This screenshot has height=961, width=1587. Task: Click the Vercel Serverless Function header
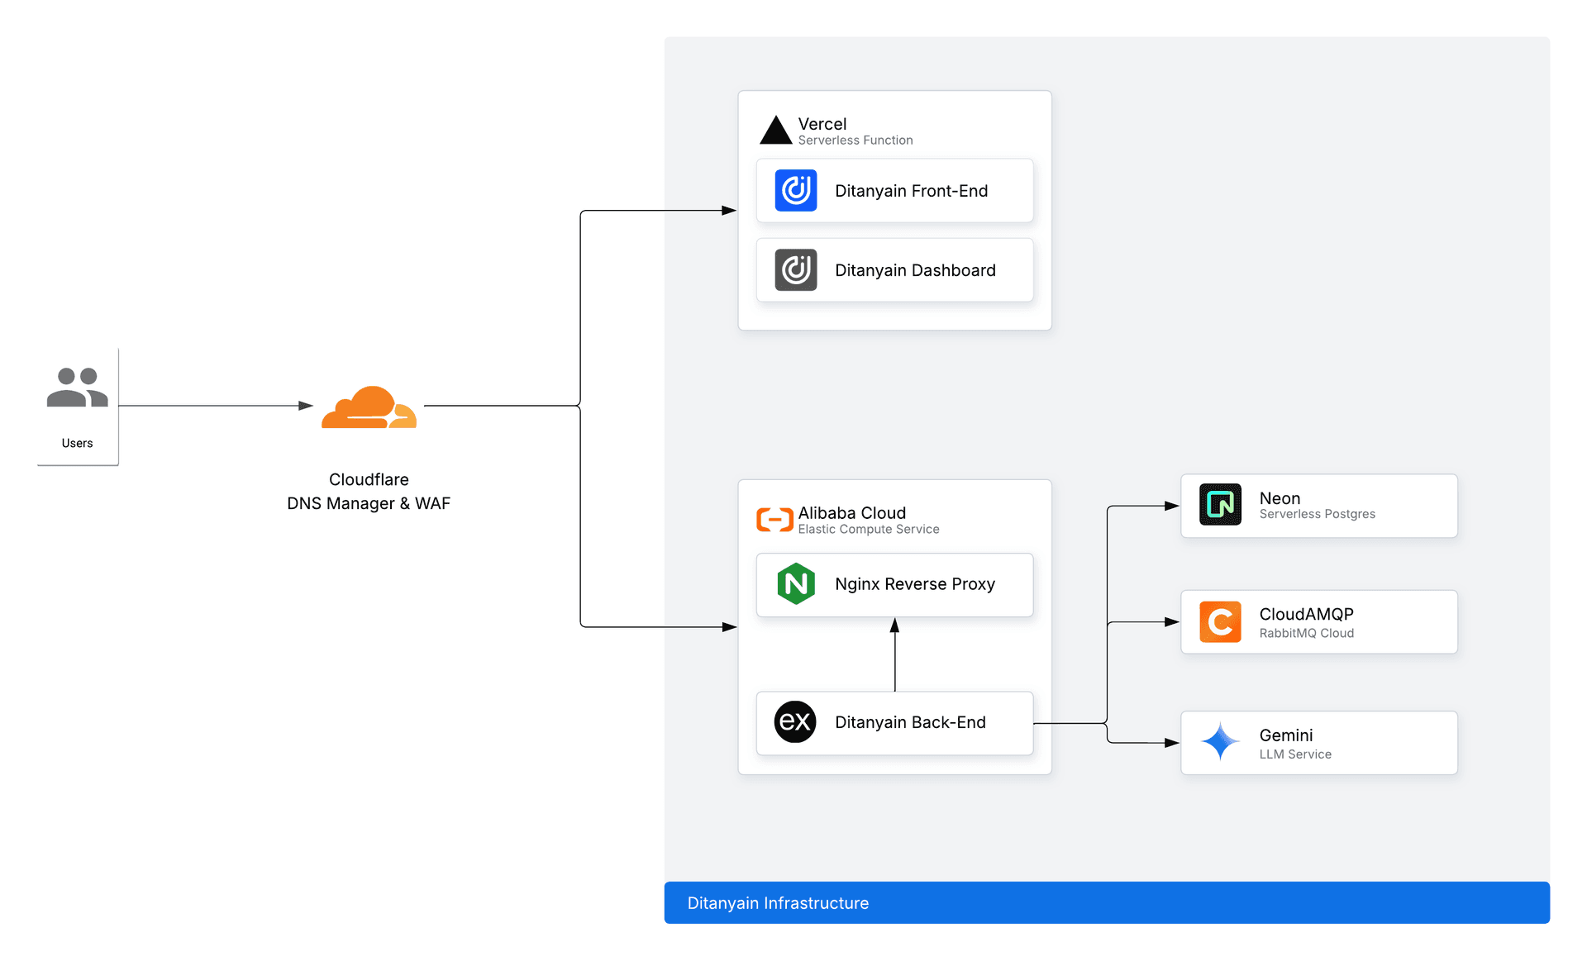855,131
